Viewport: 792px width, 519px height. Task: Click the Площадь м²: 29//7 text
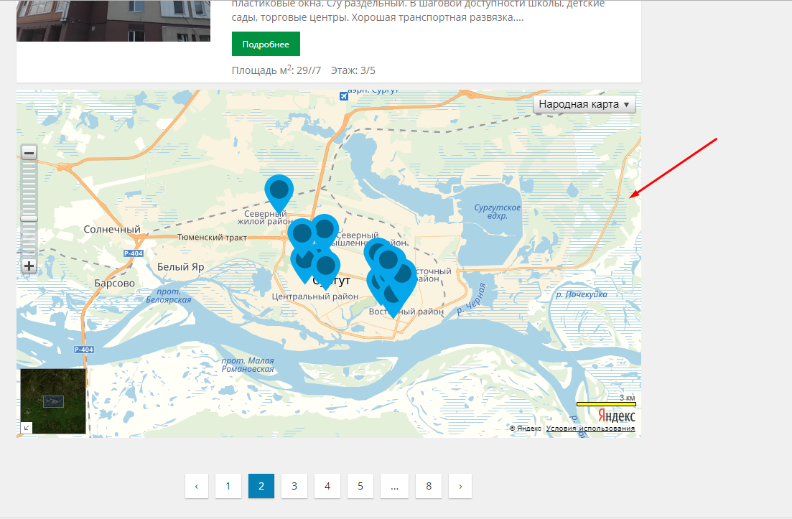coord(276,70)
